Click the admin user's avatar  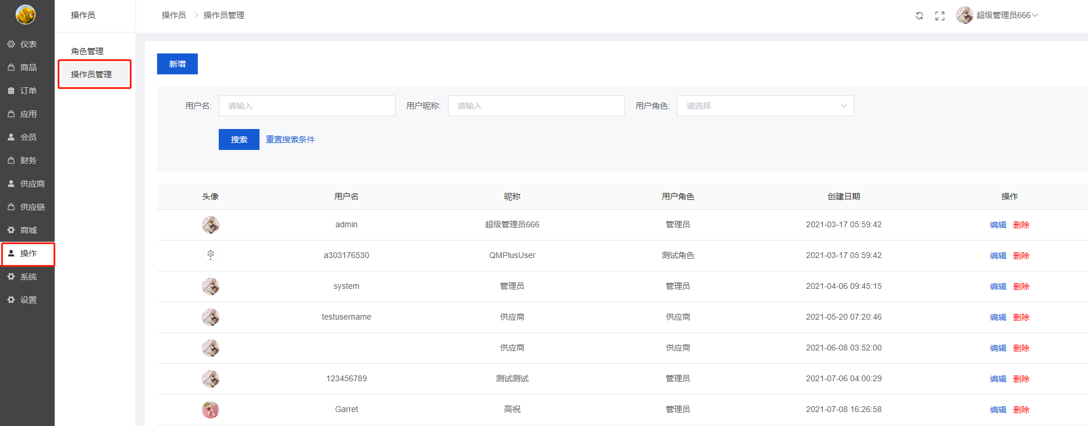coord(211,225)
